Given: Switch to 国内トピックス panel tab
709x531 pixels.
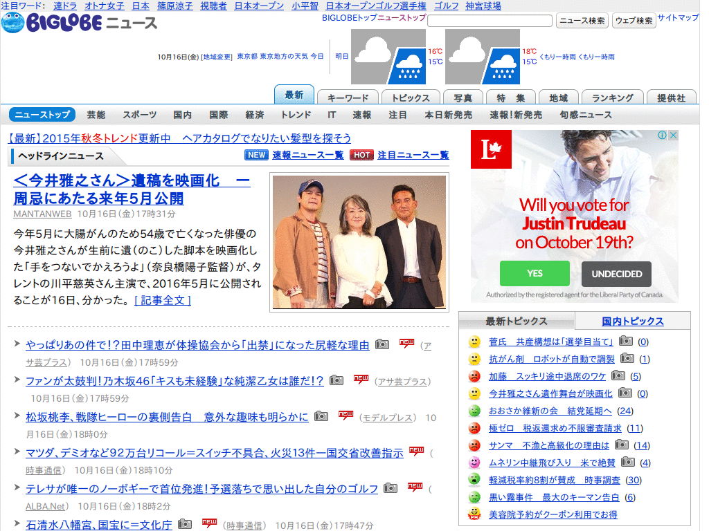Looking at the screenshot, I should click(633, 321).
